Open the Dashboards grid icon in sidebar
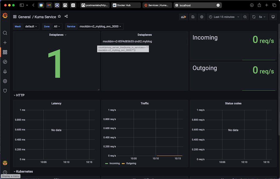280x179 pixels. pyautogui.click(x=5, y=52)
